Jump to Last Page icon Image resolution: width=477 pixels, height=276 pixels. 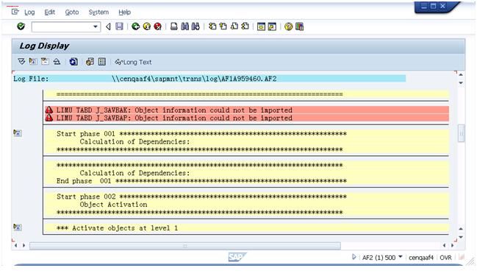tap(245, 26)
